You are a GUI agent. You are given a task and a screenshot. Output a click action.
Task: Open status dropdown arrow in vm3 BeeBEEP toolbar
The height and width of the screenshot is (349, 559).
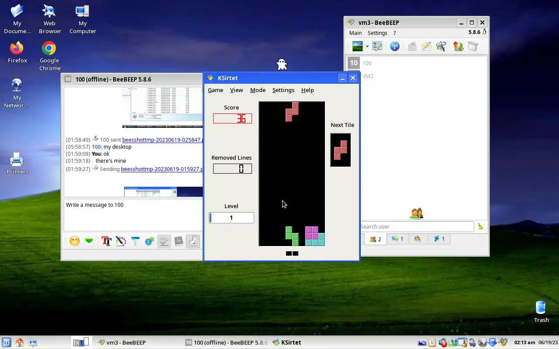point(367,47)
